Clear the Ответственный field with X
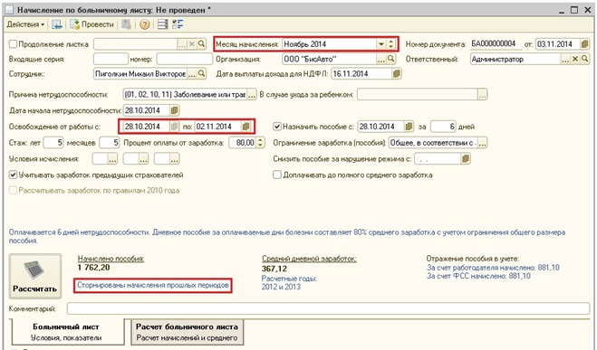 [x=575, y=59]
